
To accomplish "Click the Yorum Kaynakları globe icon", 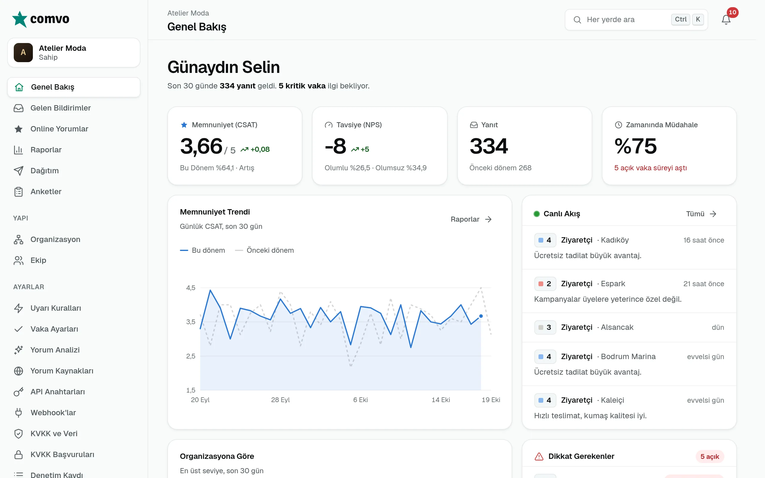I will tap(18, 371).
